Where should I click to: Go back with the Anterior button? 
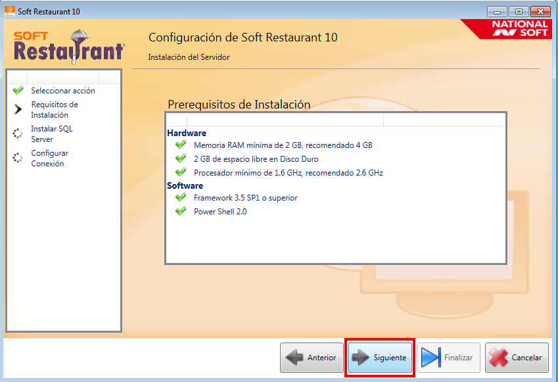click(x=312, y=358)
